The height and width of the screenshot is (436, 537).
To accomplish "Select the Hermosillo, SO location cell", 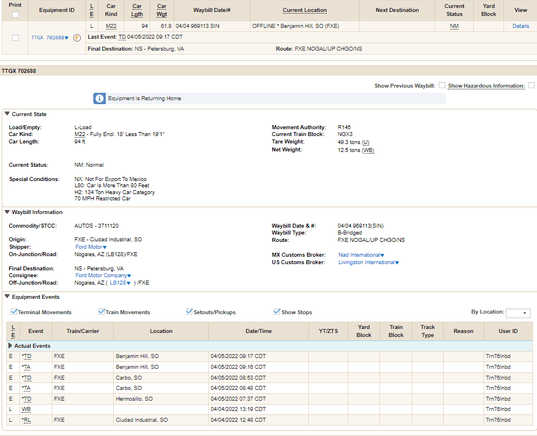I will pyautogui.click(x=160, y=399).
